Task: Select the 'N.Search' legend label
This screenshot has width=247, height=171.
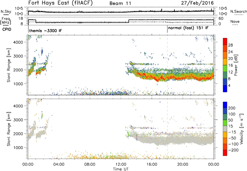Action: pos(238,11)
